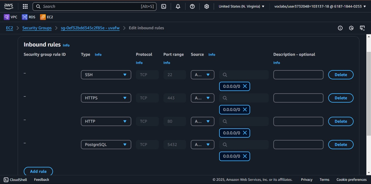This screenshot has height=184, width=371.
Task: Expand source dropdown for HTTPS rule
Action: 202,98
